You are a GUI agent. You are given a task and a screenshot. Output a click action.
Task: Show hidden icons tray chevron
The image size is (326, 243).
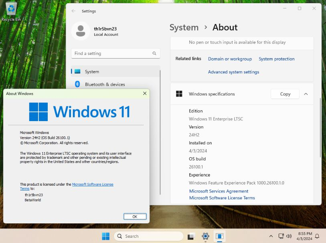coord(271,236)
